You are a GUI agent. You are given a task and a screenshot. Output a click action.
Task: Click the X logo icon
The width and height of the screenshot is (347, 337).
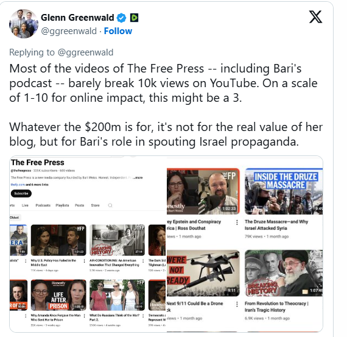tap(315, 17)
